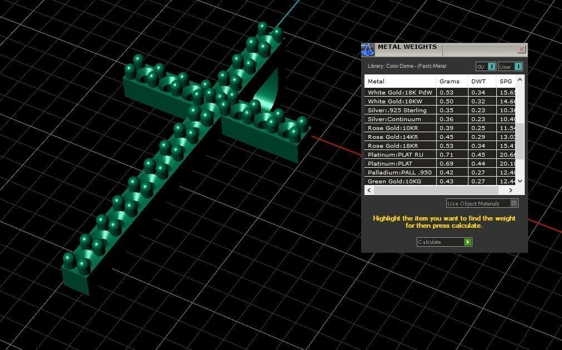Select the White Gold:18KW row
This screenshot has height=350, width=562.
440,101
